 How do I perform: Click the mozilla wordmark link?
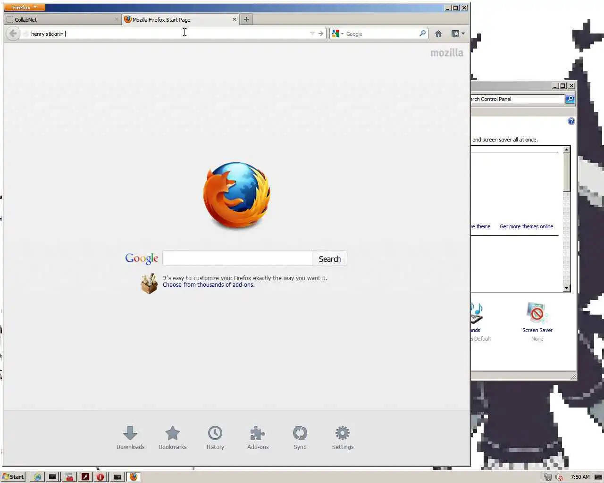click(x=447, y=53)
